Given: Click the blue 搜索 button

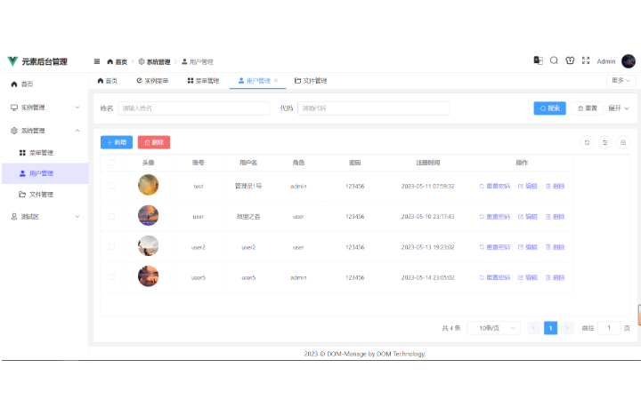Looking at the screenshot, I should (550, 108).
